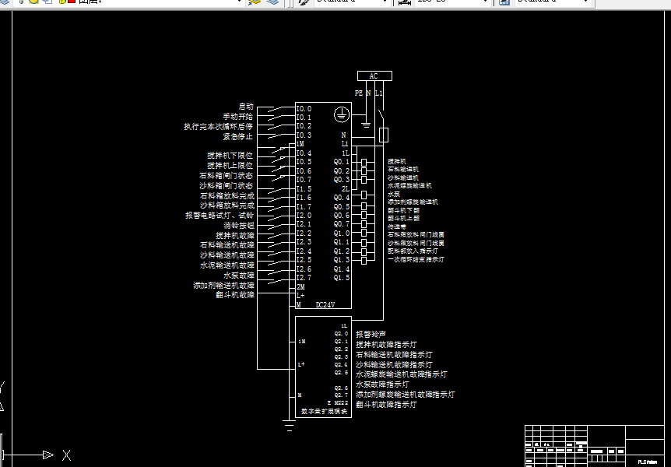The width and height of the screenshot is (671, 467).
Task: Select the 搅拌机下限位 label
Action: coord(230,156)
